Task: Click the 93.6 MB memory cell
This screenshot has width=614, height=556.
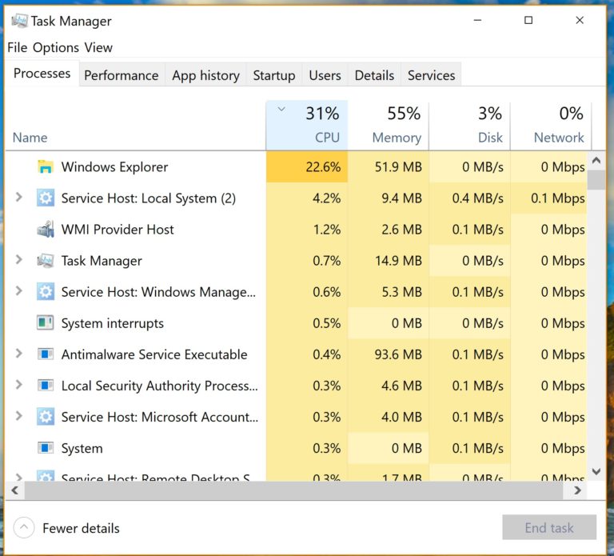Action: [388, 354]
